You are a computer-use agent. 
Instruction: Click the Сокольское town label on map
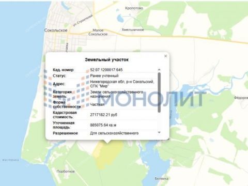pyautogui.click(x=56, y=30)
